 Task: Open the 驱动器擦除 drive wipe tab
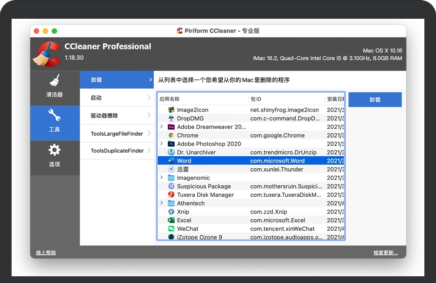[x=116, y=116]
